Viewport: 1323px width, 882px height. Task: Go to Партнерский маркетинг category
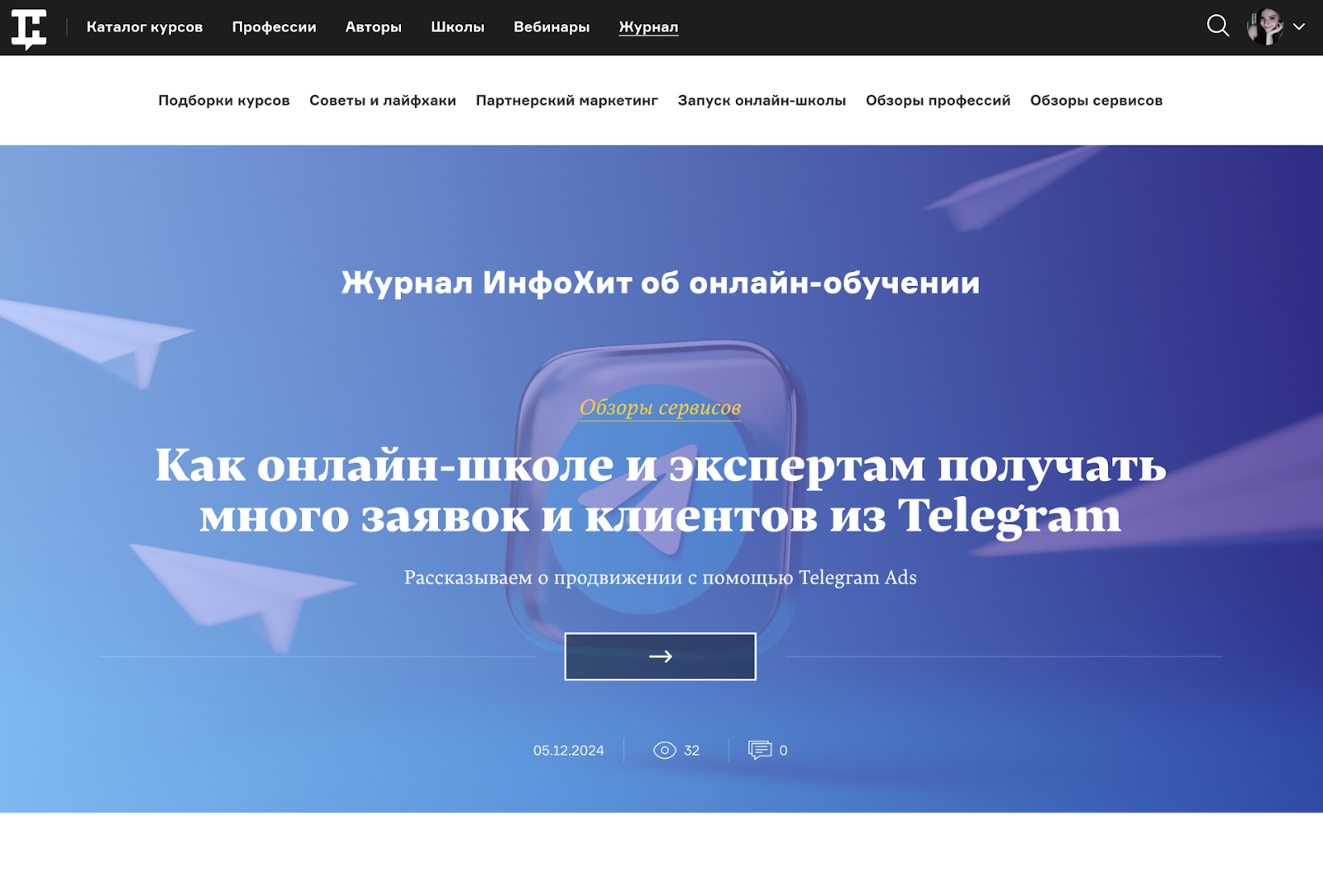(566, 100)
